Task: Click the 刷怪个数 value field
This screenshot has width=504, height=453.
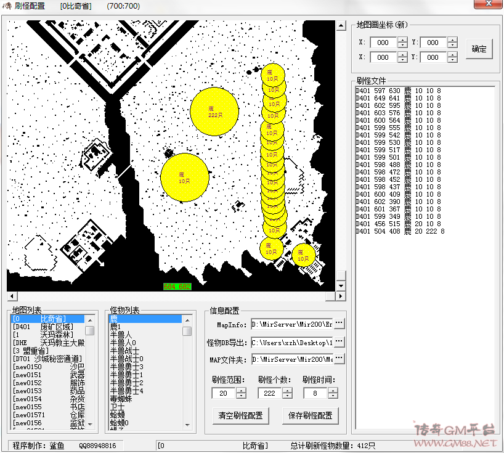Action: [270, 393]
